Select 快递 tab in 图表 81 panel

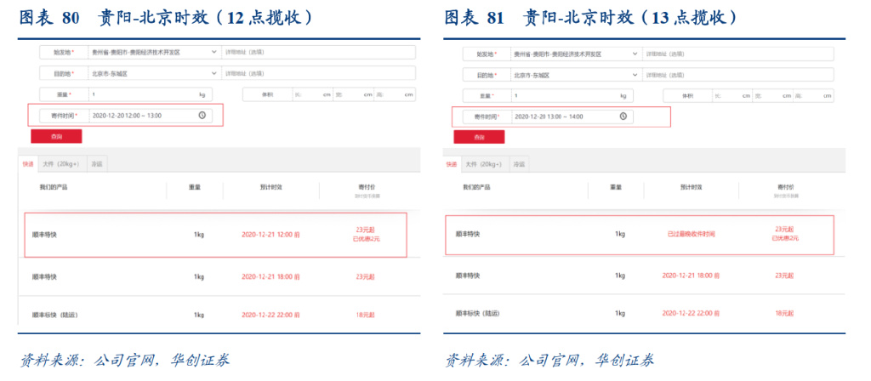451,164
